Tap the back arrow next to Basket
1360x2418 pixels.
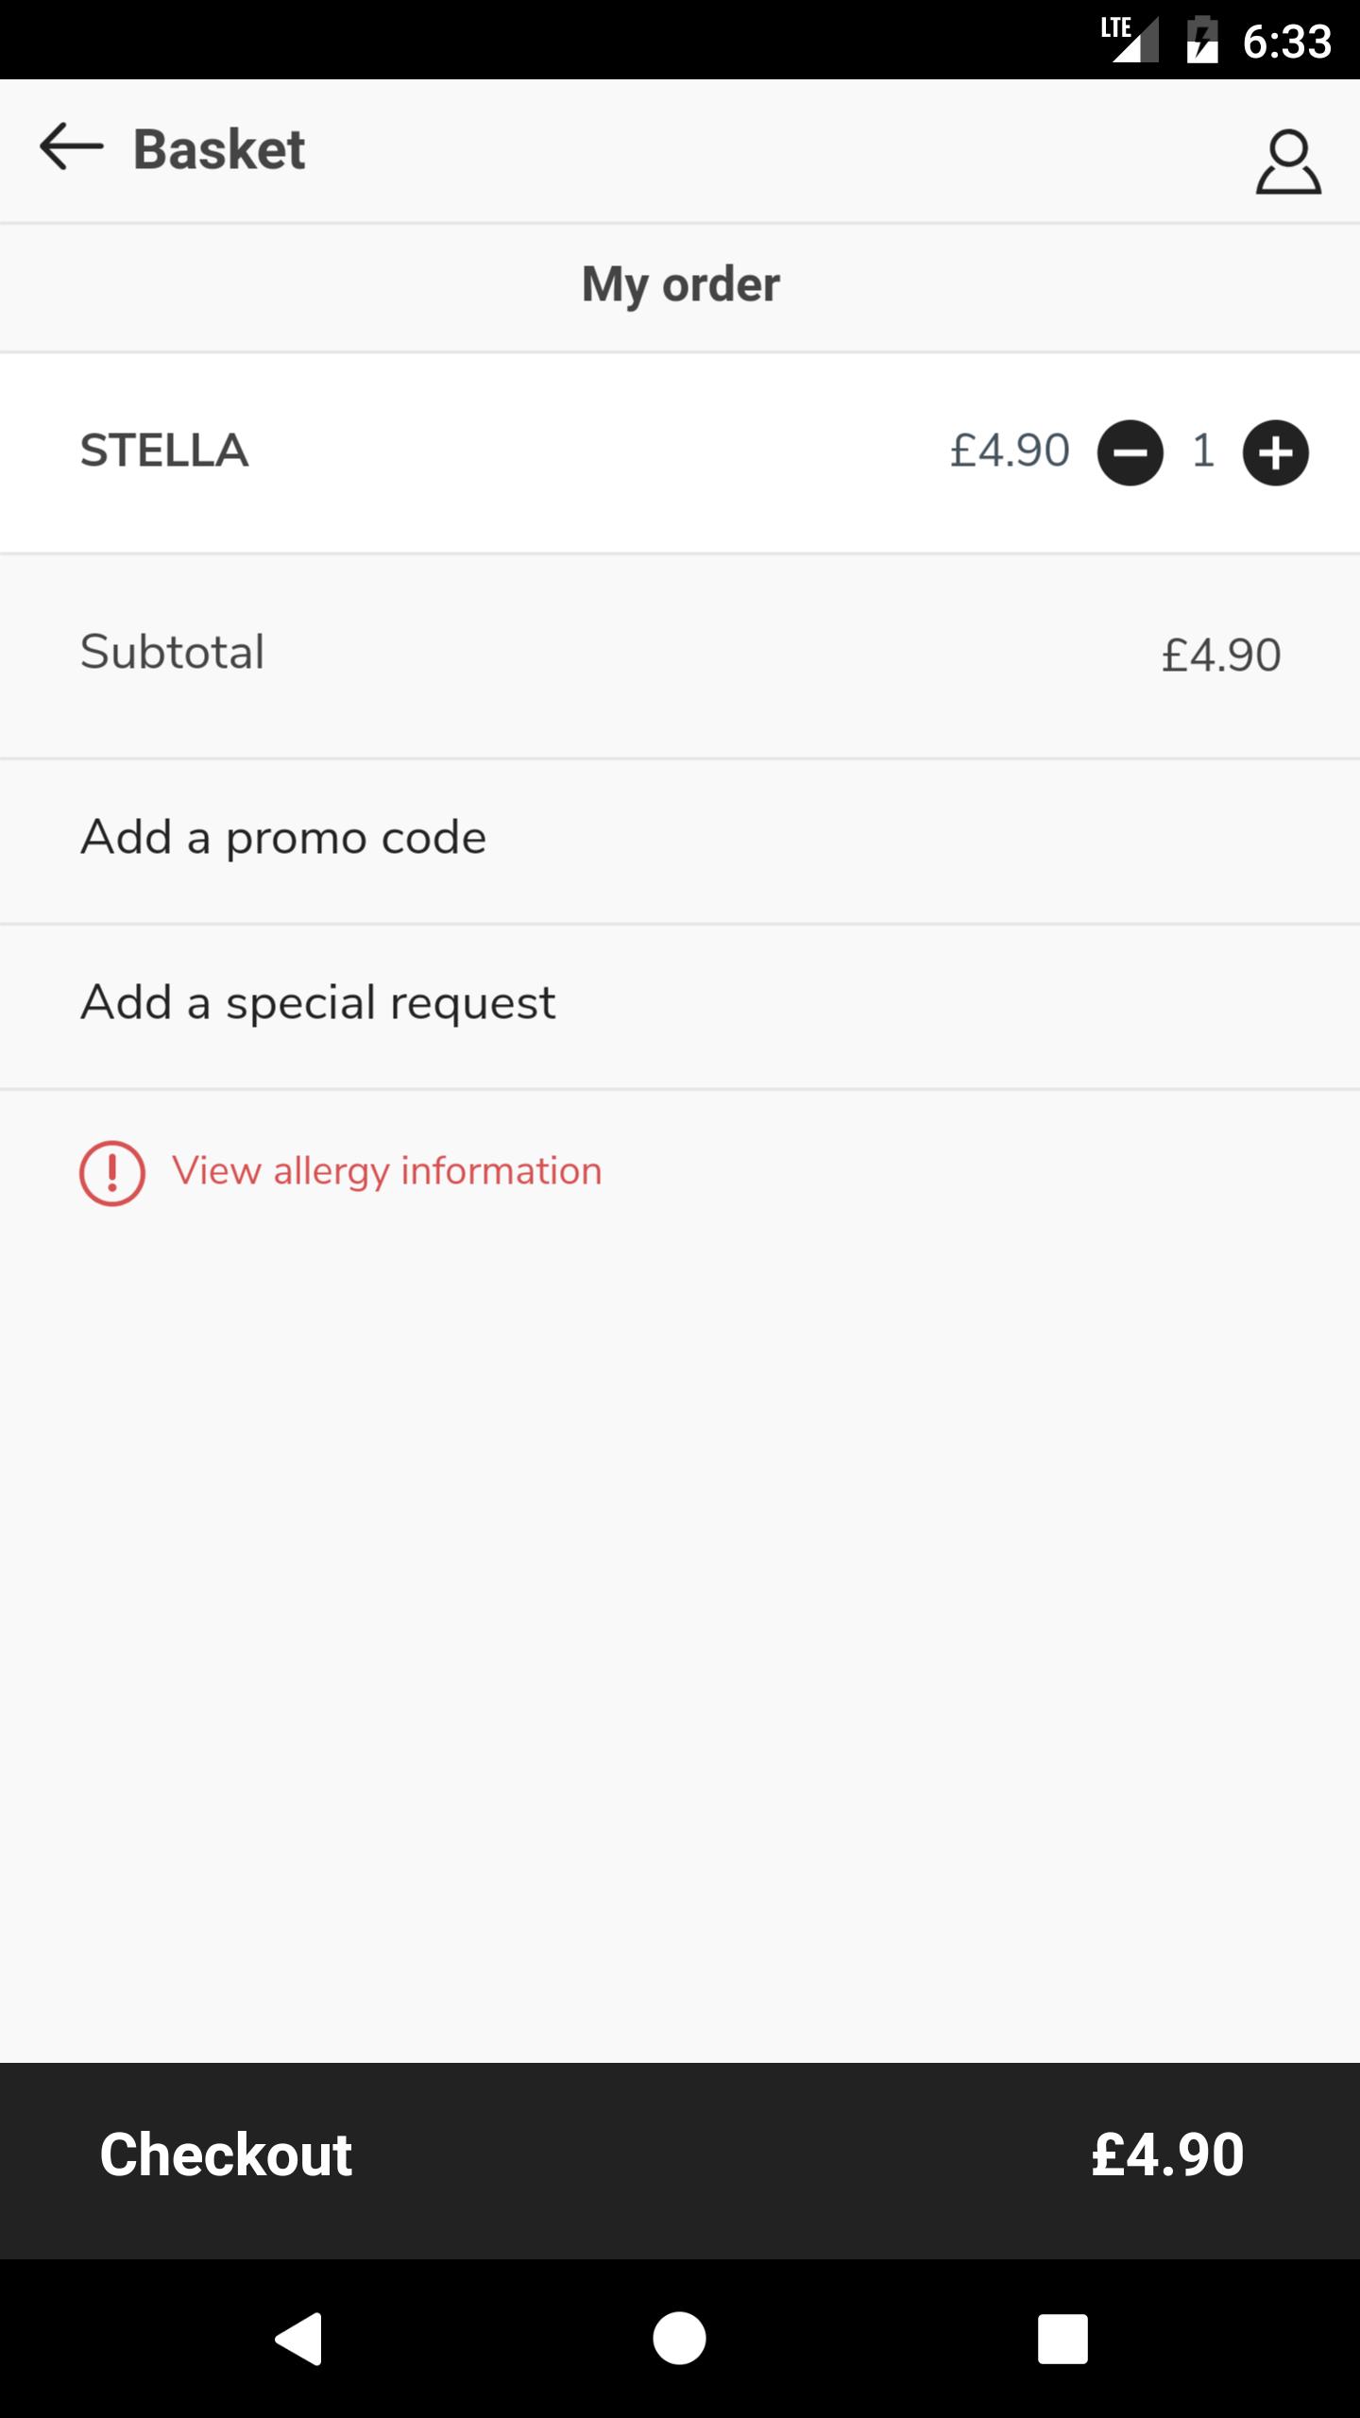click(x=71, y=147)
